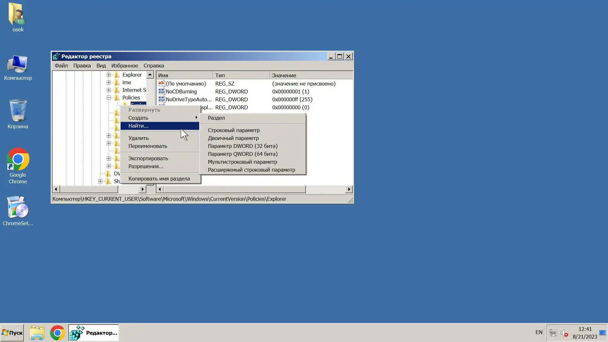Screen dimensions: 608x342
Task: Choose Найти... in the context menu
Action: [x=138, y=126]
